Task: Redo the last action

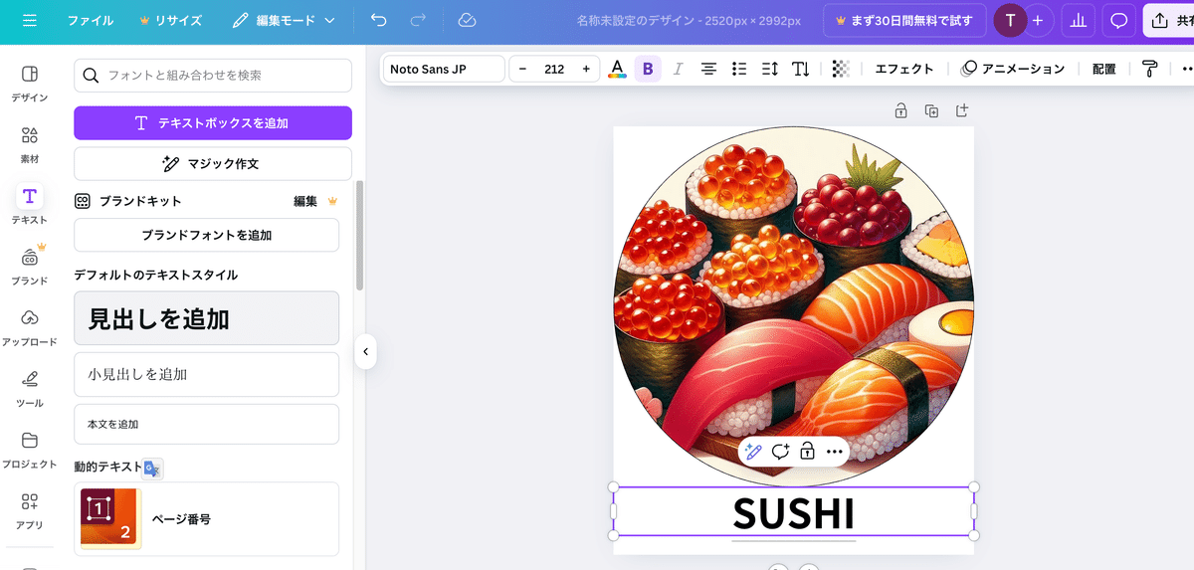Action: coord(418,20)
